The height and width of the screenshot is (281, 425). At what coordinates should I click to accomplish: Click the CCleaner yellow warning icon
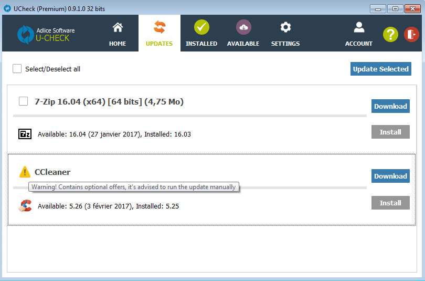[x=25, y=172]
